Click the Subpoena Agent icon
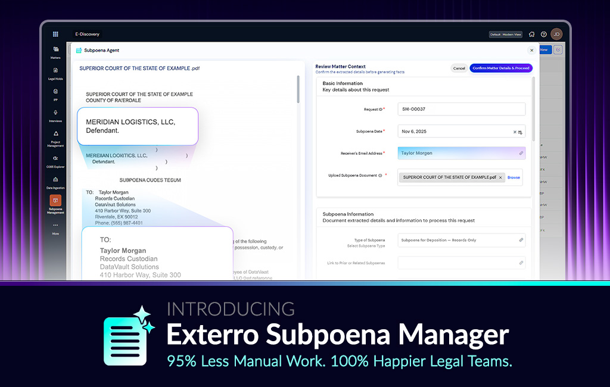610x387 pixels. coord(79,50)
